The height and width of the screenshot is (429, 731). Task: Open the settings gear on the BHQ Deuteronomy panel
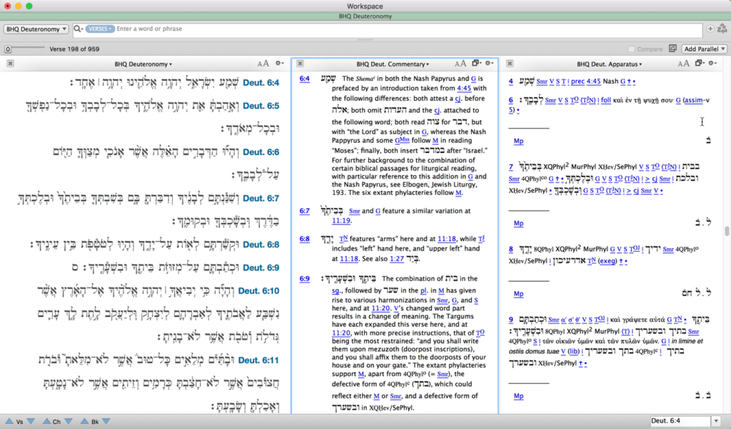tap(277, 64)
